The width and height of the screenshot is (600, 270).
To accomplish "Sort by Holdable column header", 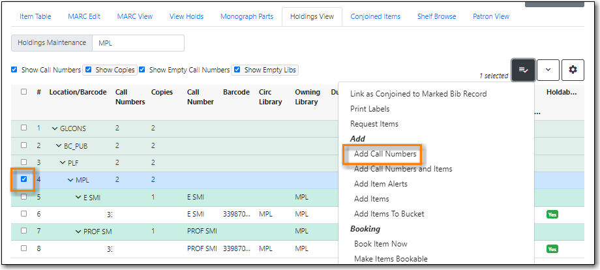I will 562,92.
